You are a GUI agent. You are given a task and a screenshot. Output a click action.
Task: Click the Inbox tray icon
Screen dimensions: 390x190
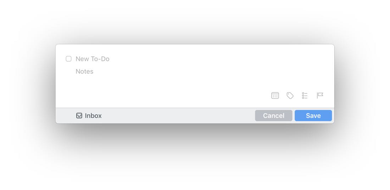pyautogui.click(x=79, y=115)
